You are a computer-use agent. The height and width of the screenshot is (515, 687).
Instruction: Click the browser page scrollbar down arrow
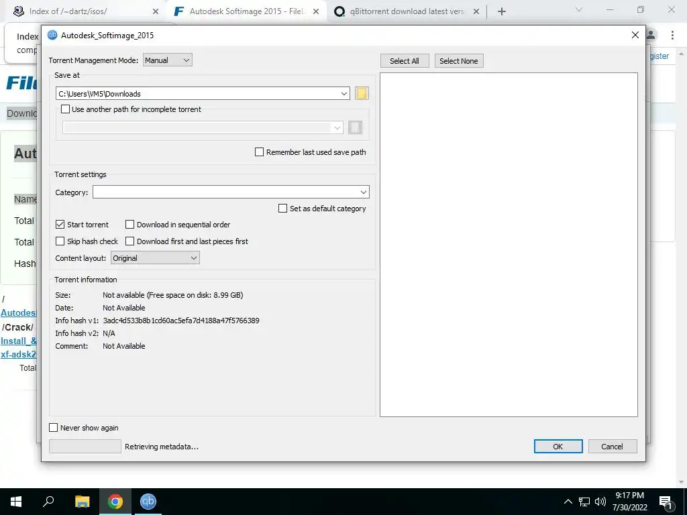[x=682, y=482]
